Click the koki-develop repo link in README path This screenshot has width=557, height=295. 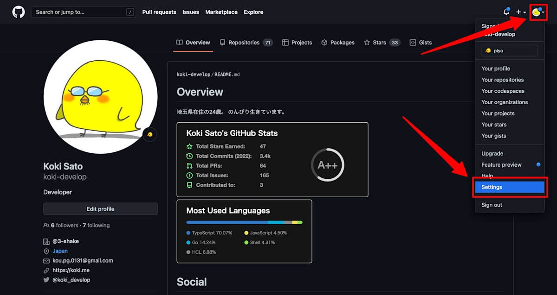tap(194, 74)
